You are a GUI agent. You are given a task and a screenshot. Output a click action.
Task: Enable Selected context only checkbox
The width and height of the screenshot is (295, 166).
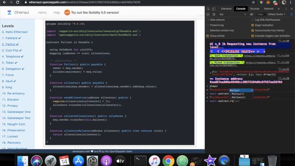click(x=208, y=30)
